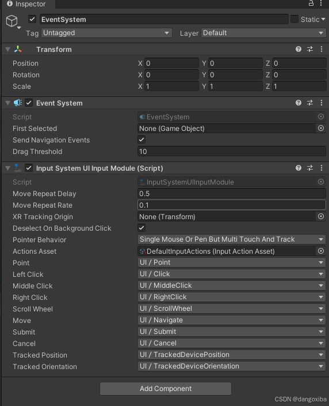Disable the Event System component checkbox
The image size is (329, 406).
[x=29, y=103]
